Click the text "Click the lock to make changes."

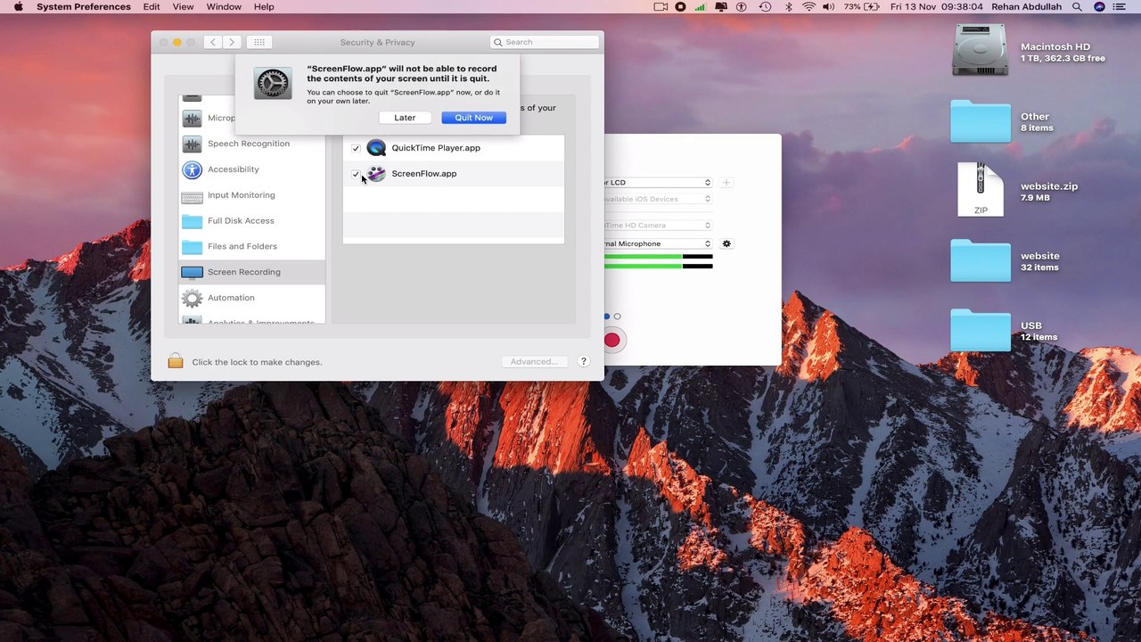click(257, 362)
